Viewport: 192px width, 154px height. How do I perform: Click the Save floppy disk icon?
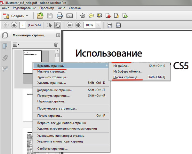[x=50, y=16]
